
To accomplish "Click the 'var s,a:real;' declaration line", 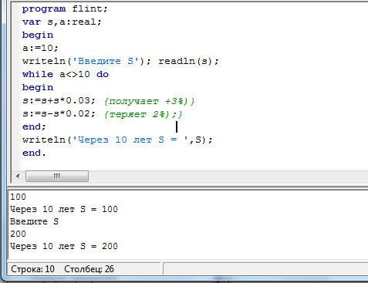I will [x=62, y=22].
